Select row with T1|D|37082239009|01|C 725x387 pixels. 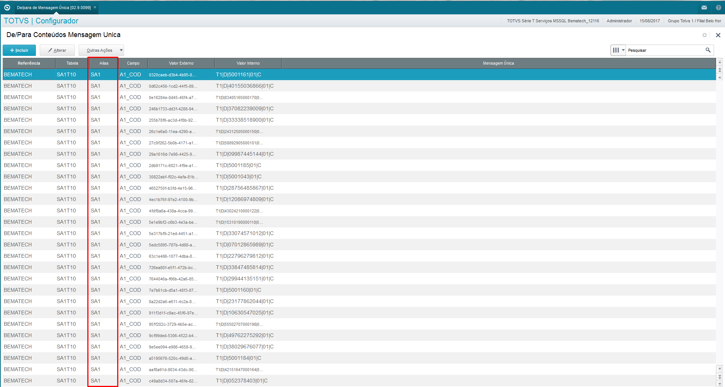point(359,108)
